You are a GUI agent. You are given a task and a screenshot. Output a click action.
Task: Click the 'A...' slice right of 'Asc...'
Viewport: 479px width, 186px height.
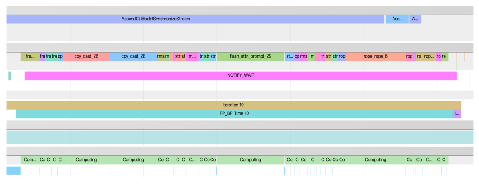point(415,19)
